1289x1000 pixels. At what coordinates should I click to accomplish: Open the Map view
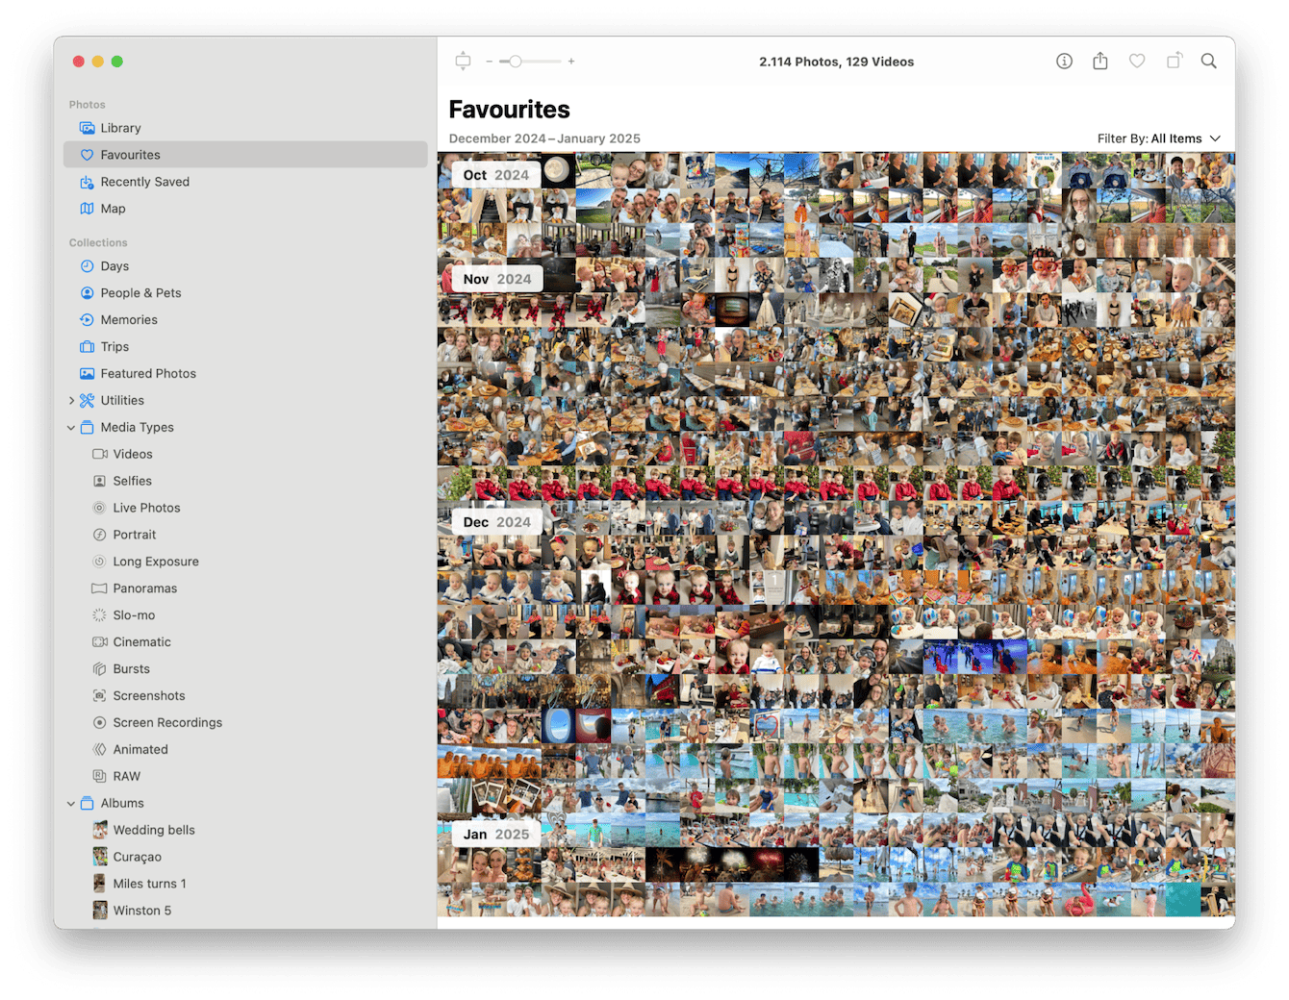(113, 209)
